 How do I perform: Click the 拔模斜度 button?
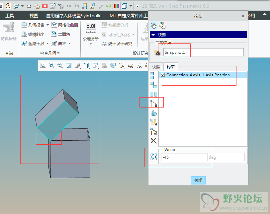[33, 35]
